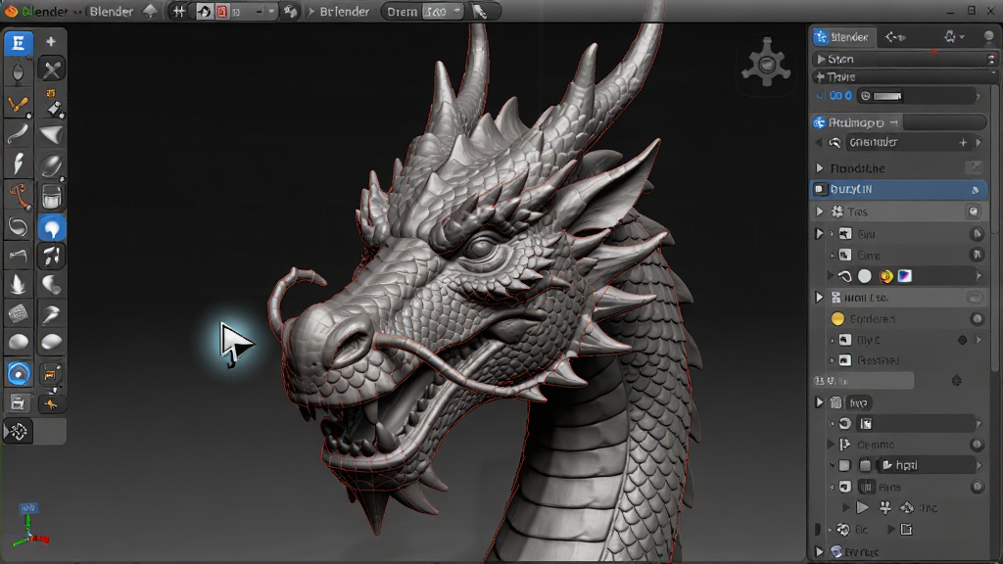Expand the bottom Bv row
Viewport: 1003px width, 564px height.
click(x=820, y=551)
